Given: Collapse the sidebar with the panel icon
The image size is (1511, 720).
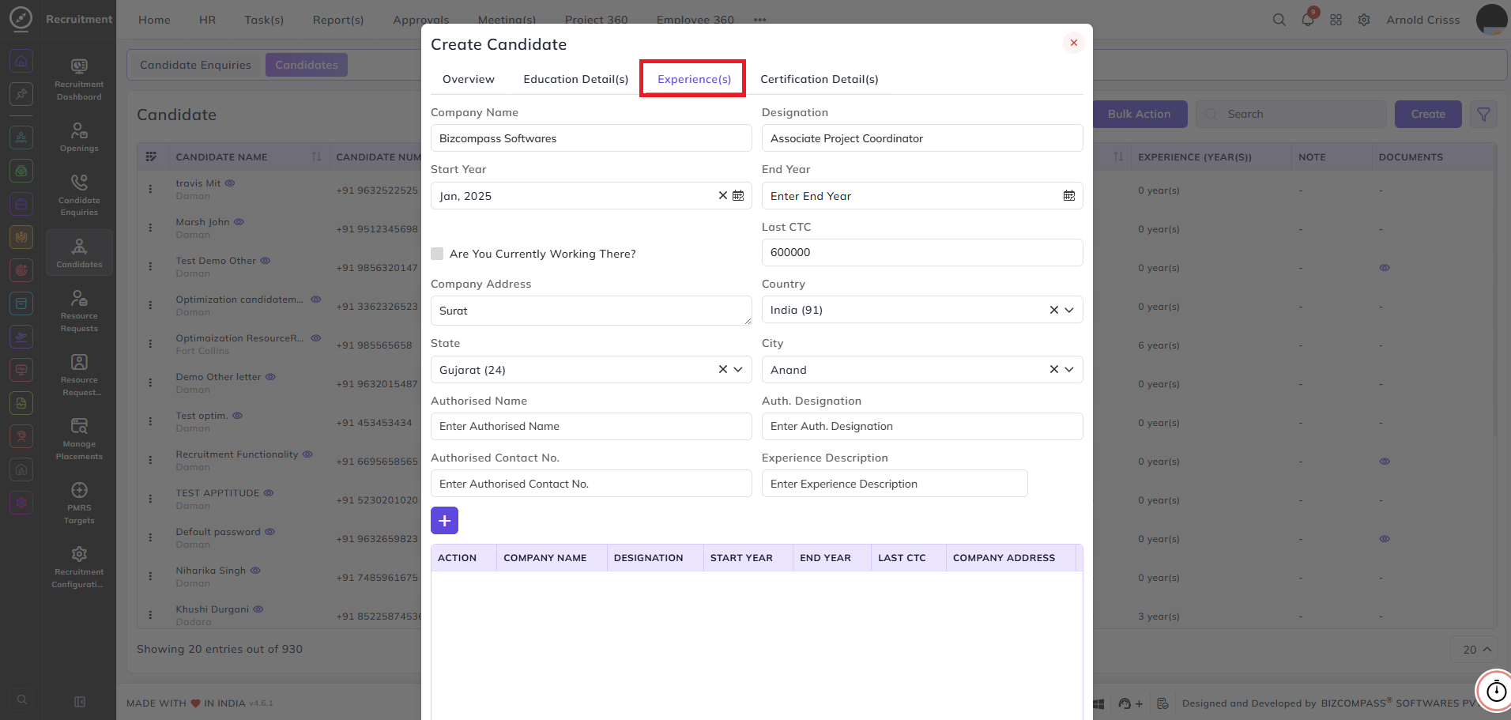Looking at the screenshot, I should [80, 702].
